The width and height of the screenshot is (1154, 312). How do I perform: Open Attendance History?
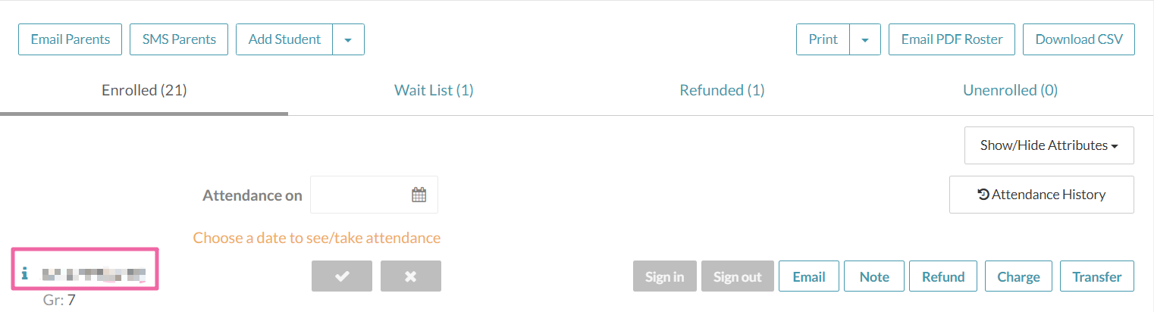(x=1041, y=195)
